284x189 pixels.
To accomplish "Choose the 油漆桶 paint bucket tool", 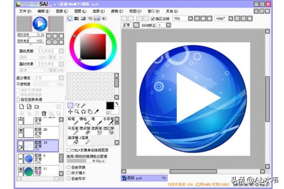I will 73,139.
